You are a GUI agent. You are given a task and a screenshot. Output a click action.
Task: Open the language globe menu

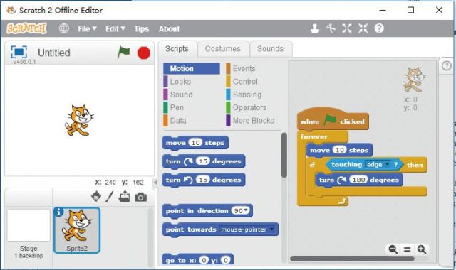coord(64,28)
